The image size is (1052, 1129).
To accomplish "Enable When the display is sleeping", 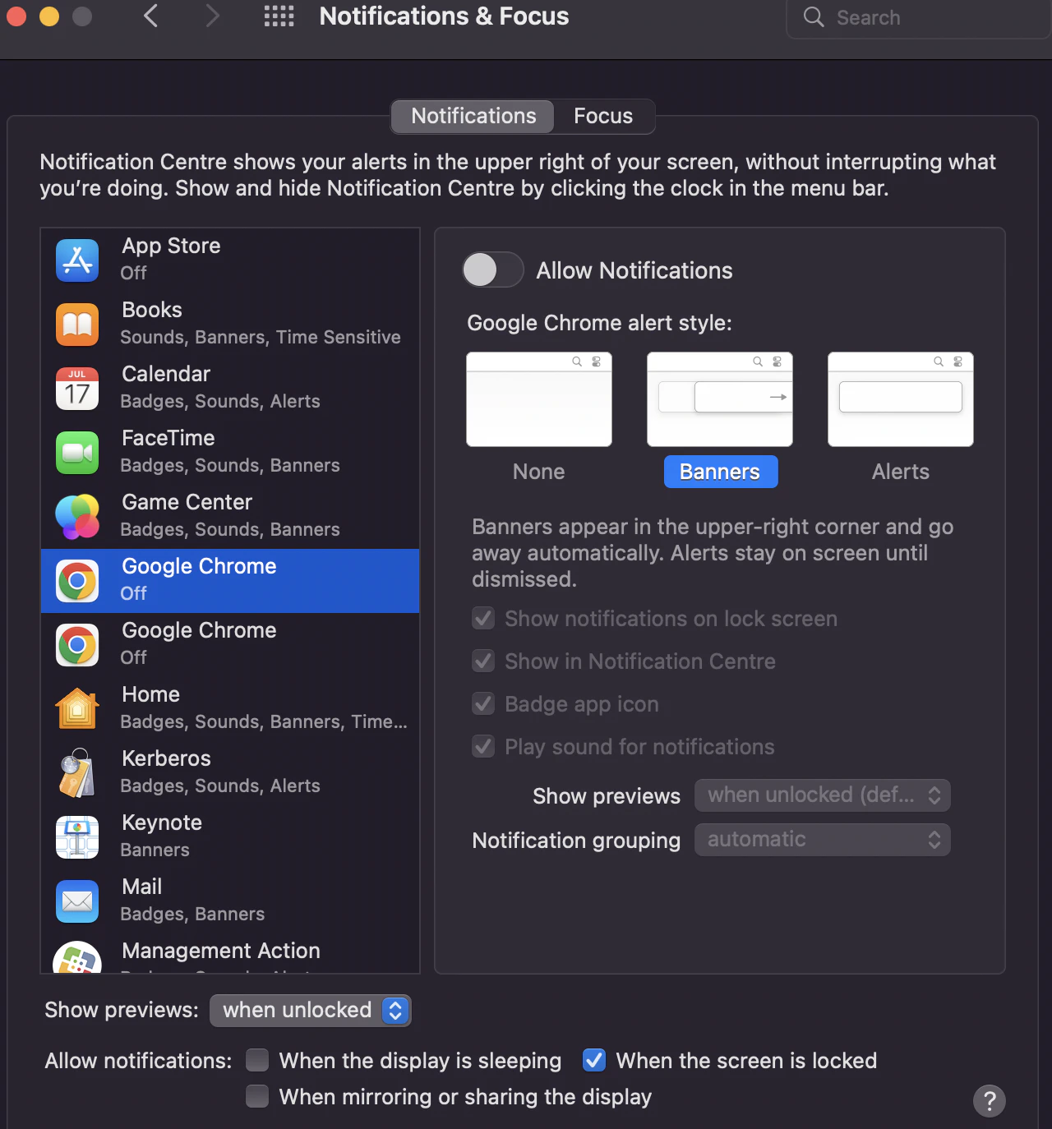I will (257, 1060).
